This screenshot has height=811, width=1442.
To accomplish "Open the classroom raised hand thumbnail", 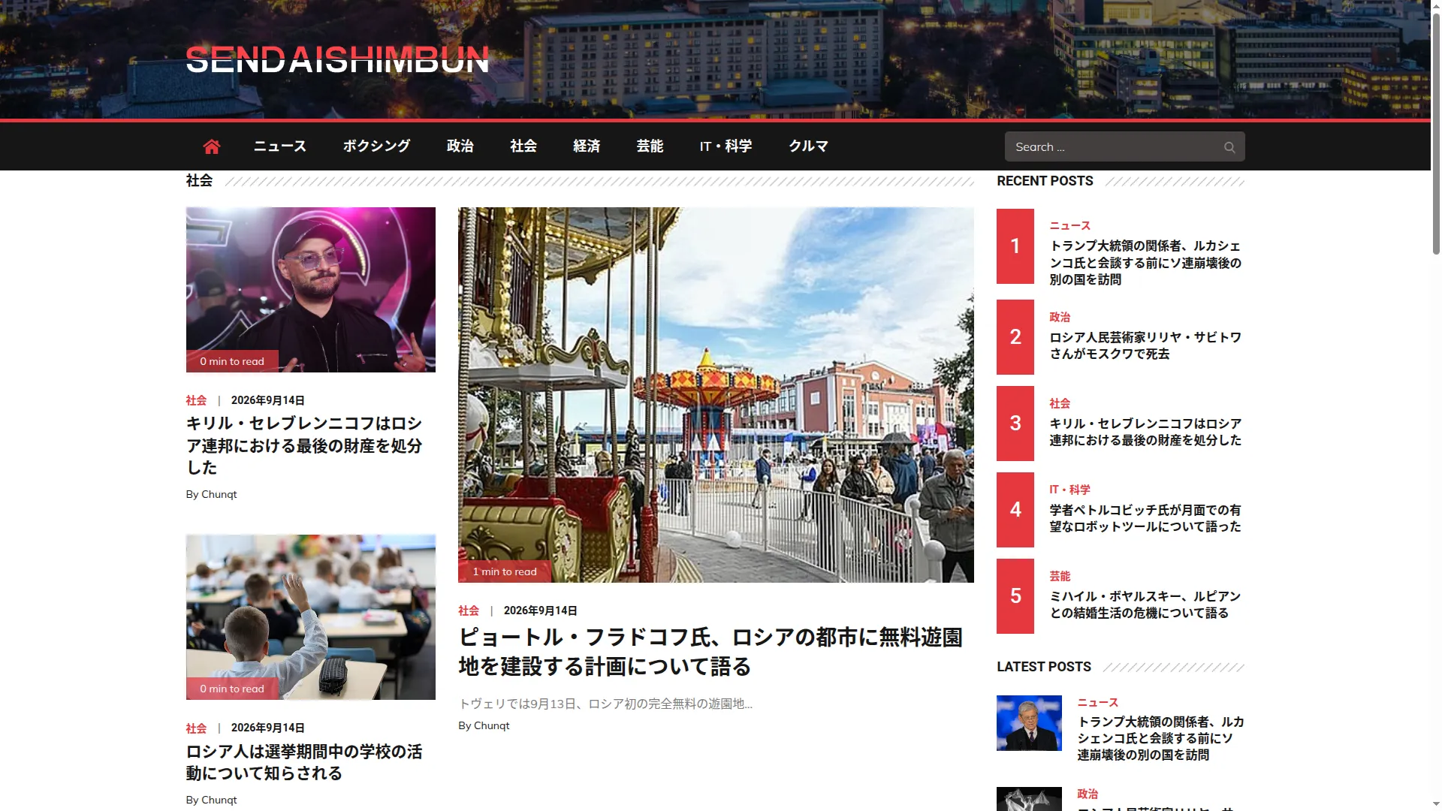I will click(311, 617).
